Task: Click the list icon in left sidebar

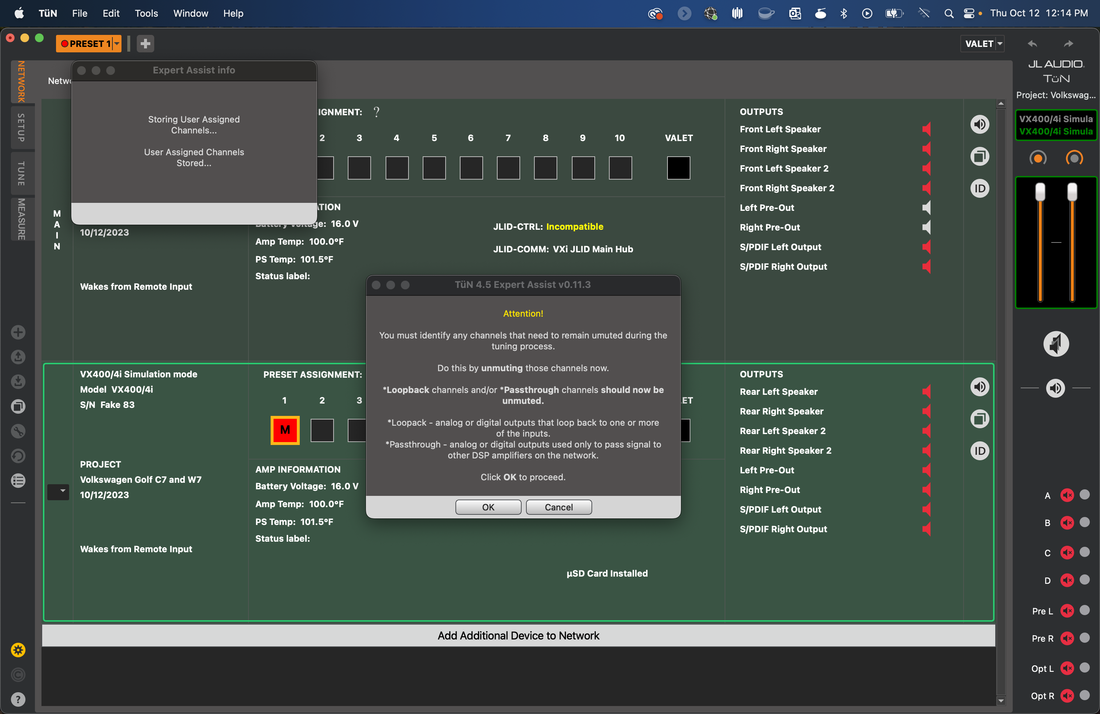Action: pos(18,481)
